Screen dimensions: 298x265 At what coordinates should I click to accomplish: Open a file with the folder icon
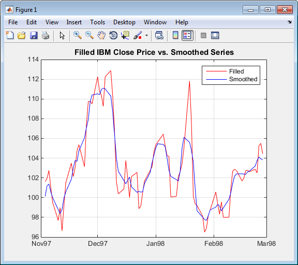(22, 35)
